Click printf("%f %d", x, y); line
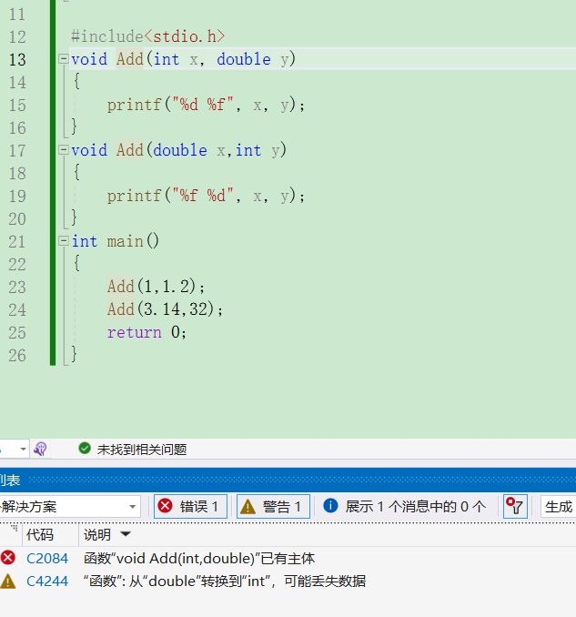Image resolution: width=576 pixels, height=617 pixels. click(206, 196)
